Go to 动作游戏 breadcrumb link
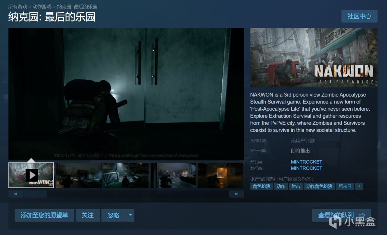Viewport: 387px width, 235px height. click(42, 7)
